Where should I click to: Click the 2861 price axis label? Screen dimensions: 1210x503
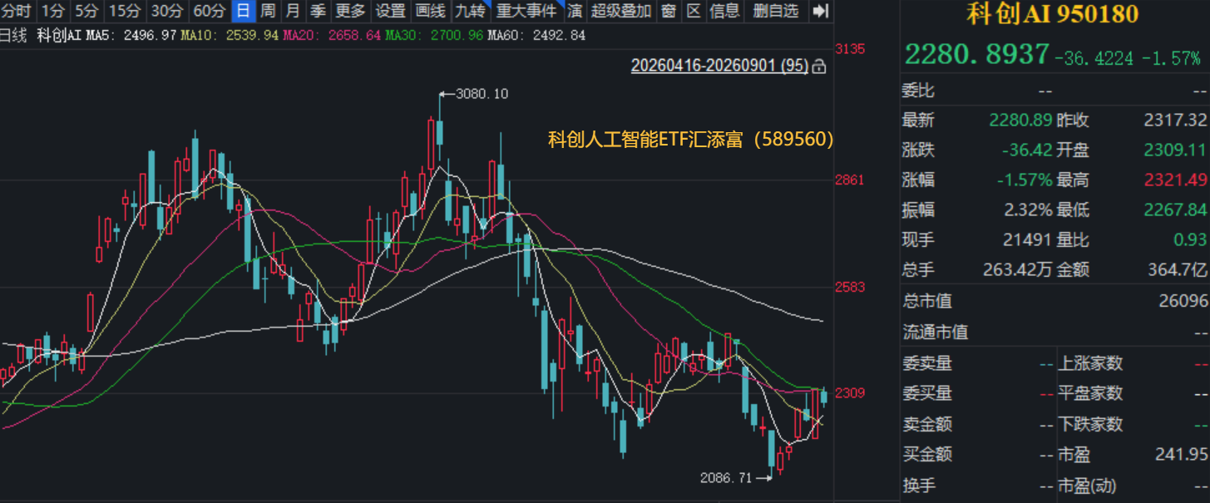(x=850, y=180)
